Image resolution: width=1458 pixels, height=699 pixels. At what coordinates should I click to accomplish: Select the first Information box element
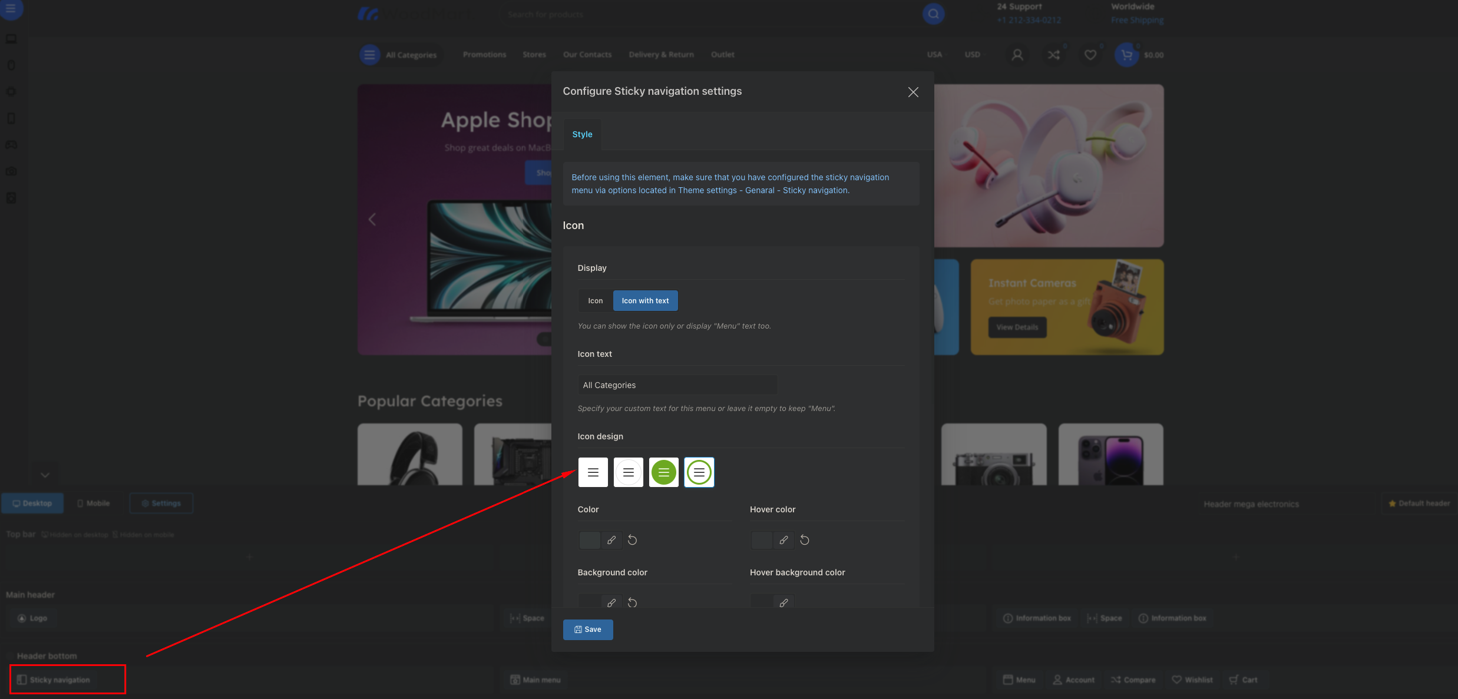pyautogui.click(x=1037, y=618)
